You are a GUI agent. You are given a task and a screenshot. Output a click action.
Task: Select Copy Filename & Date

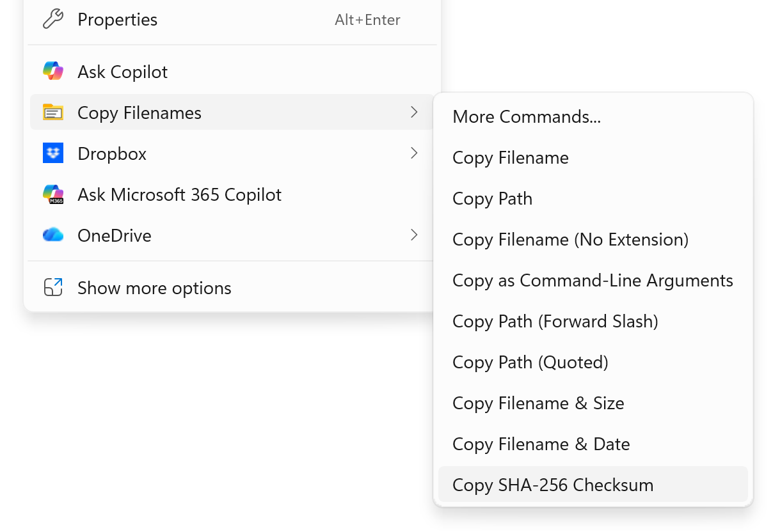point(541,444)
